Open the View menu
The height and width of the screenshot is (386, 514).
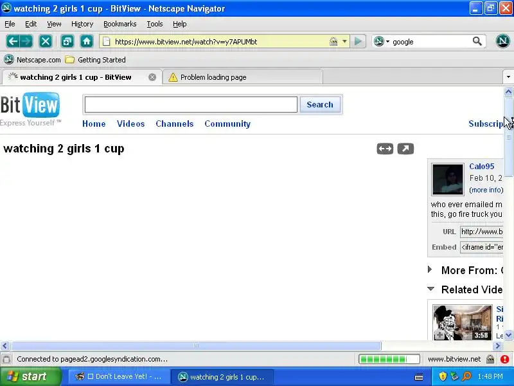point(54,24)
